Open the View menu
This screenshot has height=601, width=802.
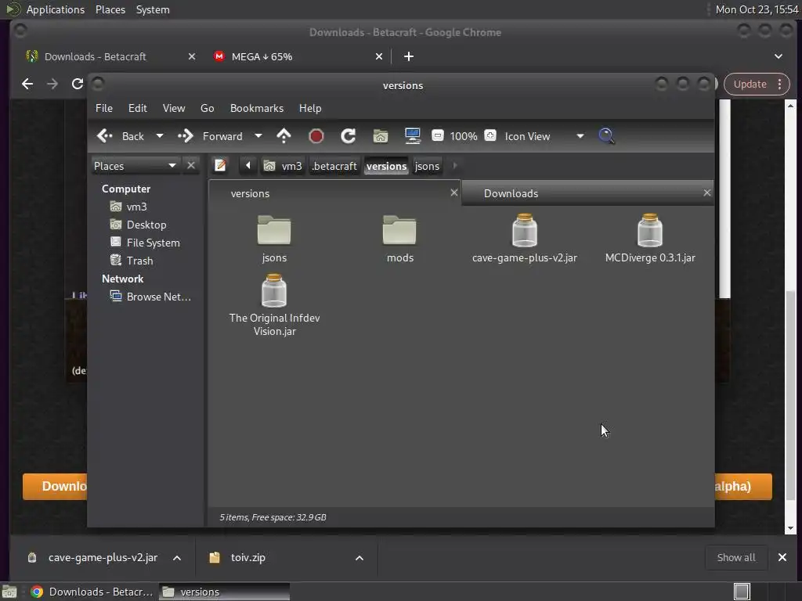(174, 108)
